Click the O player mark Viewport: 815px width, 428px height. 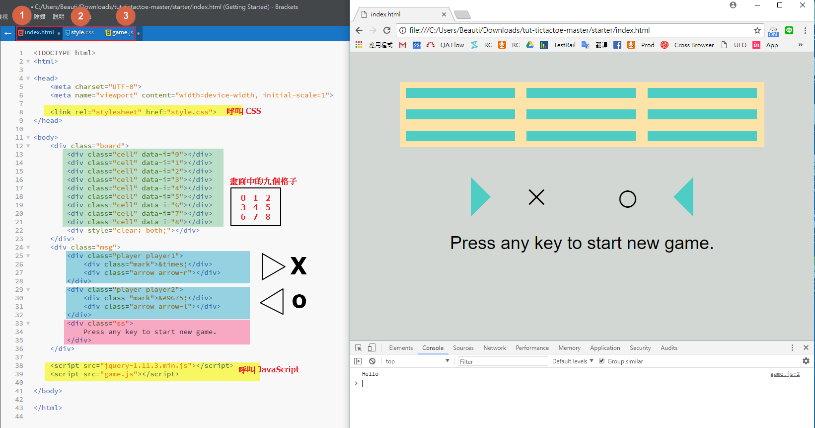(628, 199)
